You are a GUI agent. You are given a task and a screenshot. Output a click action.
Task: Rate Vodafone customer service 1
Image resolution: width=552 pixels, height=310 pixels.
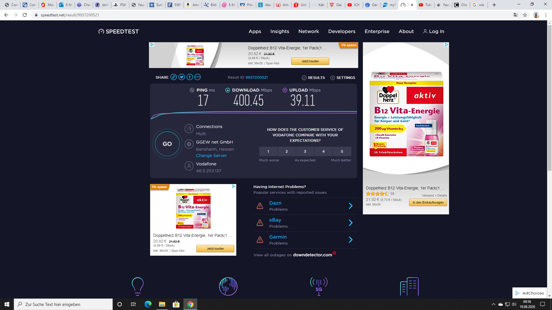coord(268,151)
